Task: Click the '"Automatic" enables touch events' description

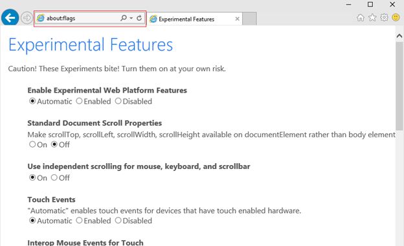Action: [164, 210]
